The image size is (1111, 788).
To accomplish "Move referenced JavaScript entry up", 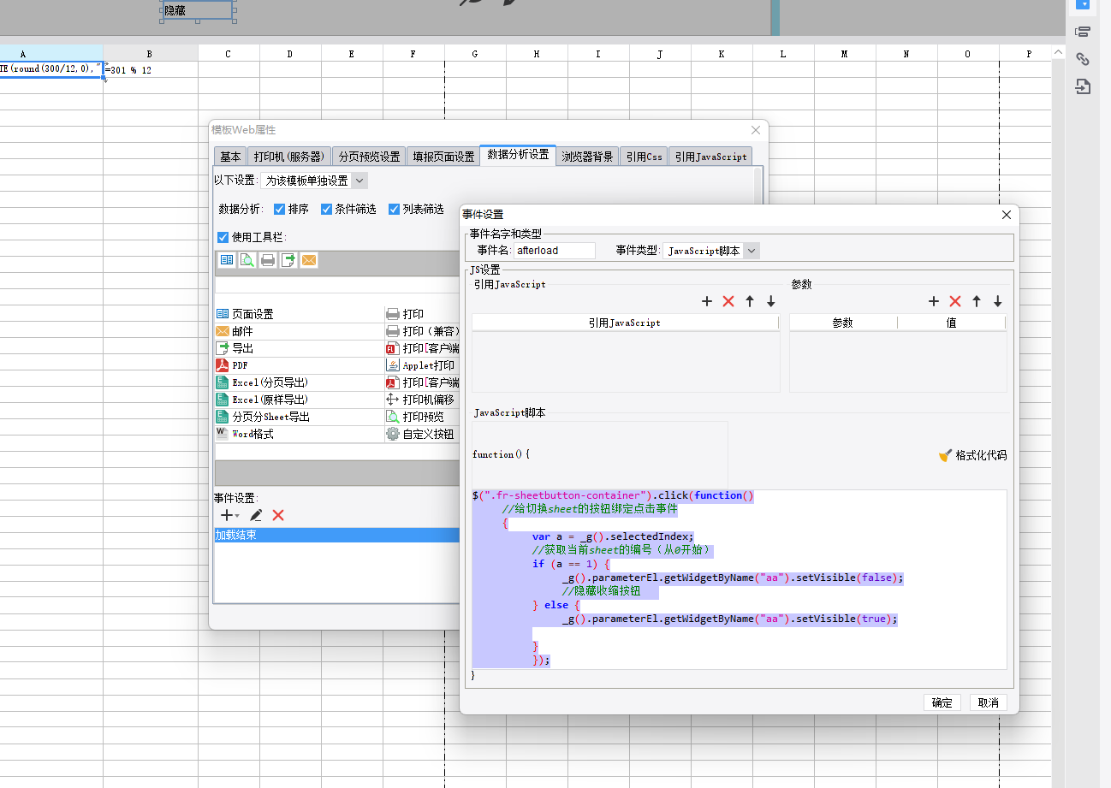I will [750, 301].
